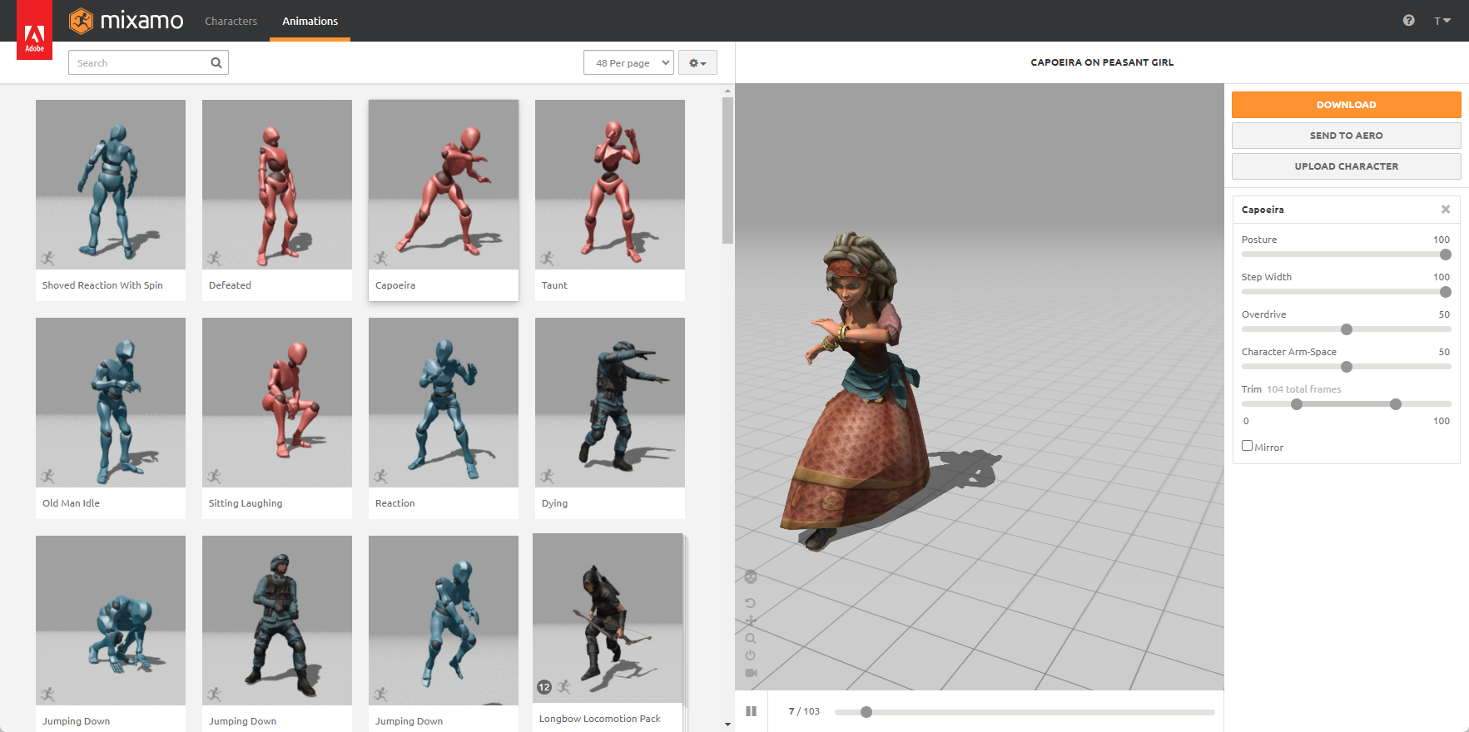The height and width of the screenshot is (732, 1469).
Task: Switch to the Animations tab
Action: (310, 21)
